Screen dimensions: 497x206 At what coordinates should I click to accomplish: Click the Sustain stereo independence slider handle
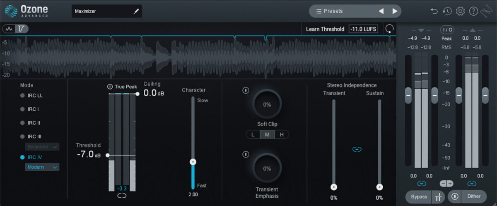tap(379, 187)
